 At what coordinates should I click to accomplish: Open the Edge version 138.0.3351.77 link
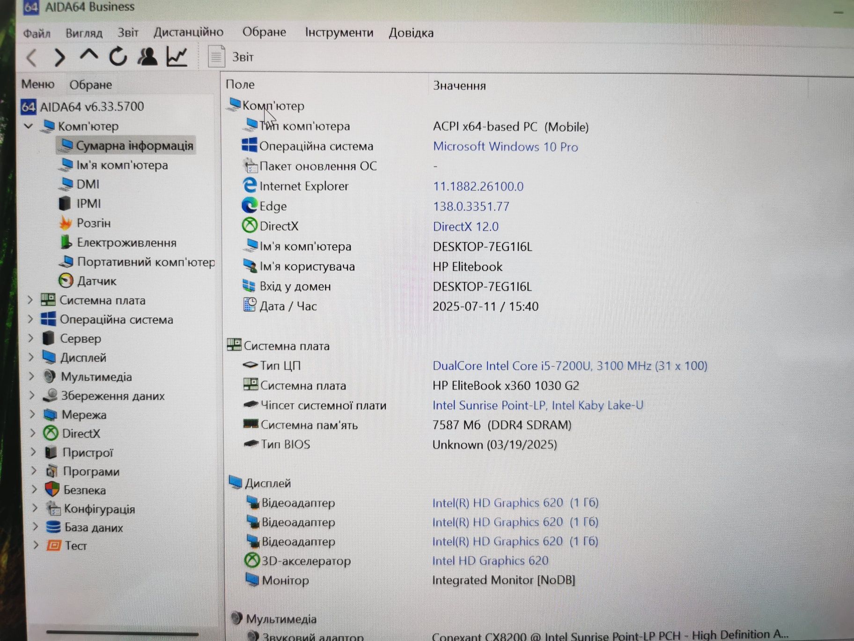(x=471, y=207)
